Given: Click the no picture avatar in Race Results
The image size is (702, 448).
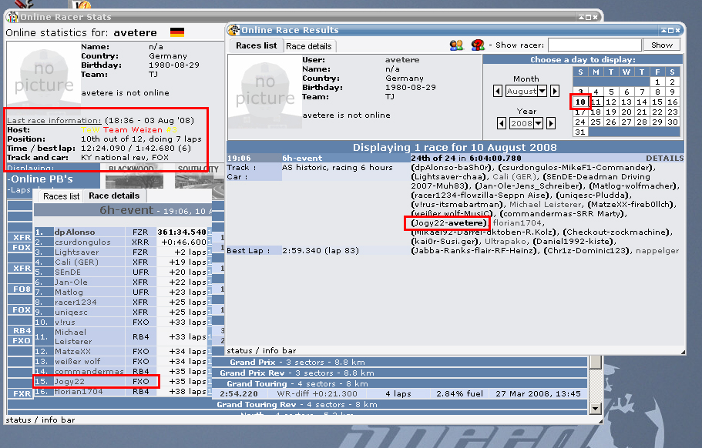Looking at the screenshot, I should [265, 91].
